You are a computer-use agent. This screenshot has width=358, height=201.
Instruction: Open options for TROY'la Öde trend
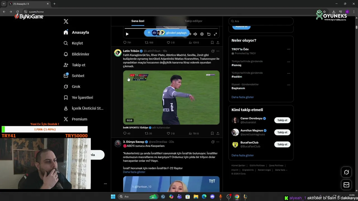[289, 49]
